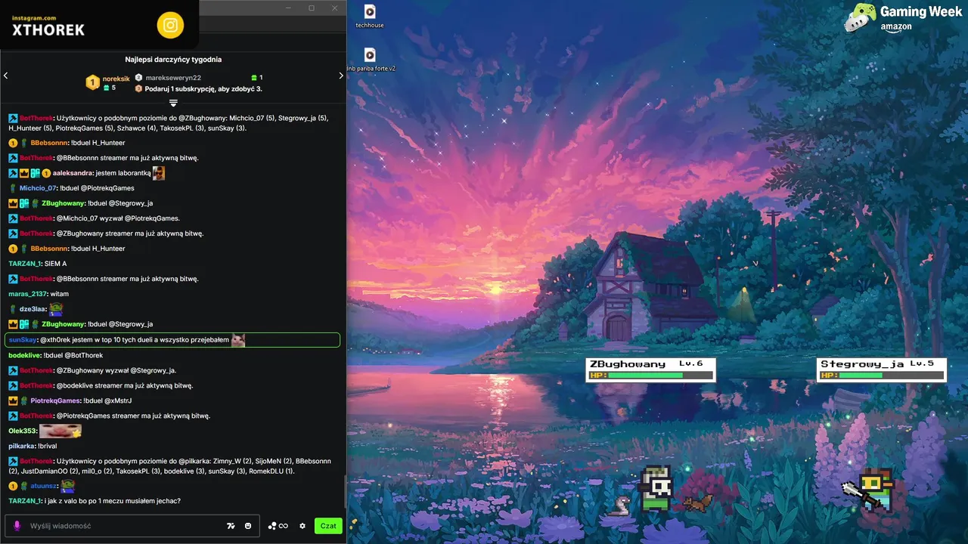Viewport: 968px width, 544px height.
Task: Click username Olek353 in chat
Action: click(23, 431)
